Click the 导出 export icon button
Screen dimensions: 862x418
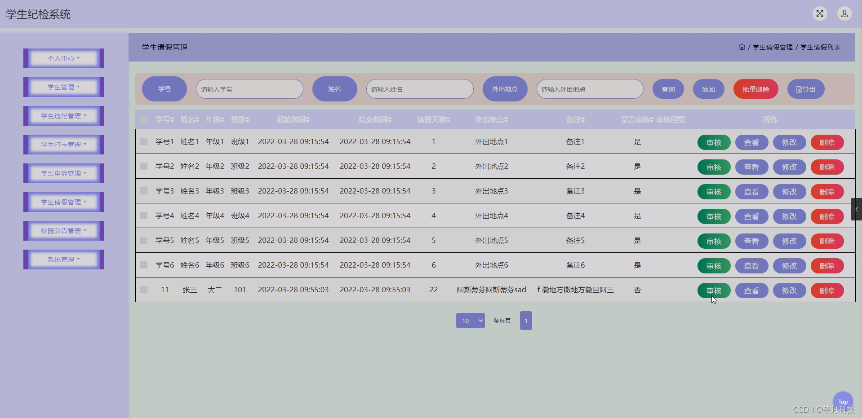point(805,89)
